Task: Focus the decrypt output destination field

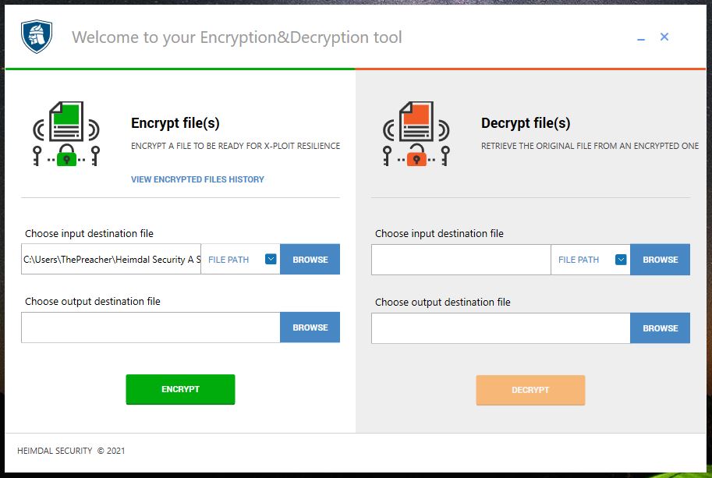Action: [501, 328]
